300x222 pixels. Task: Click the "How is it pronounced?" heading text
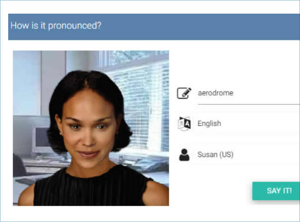(56, 25)
